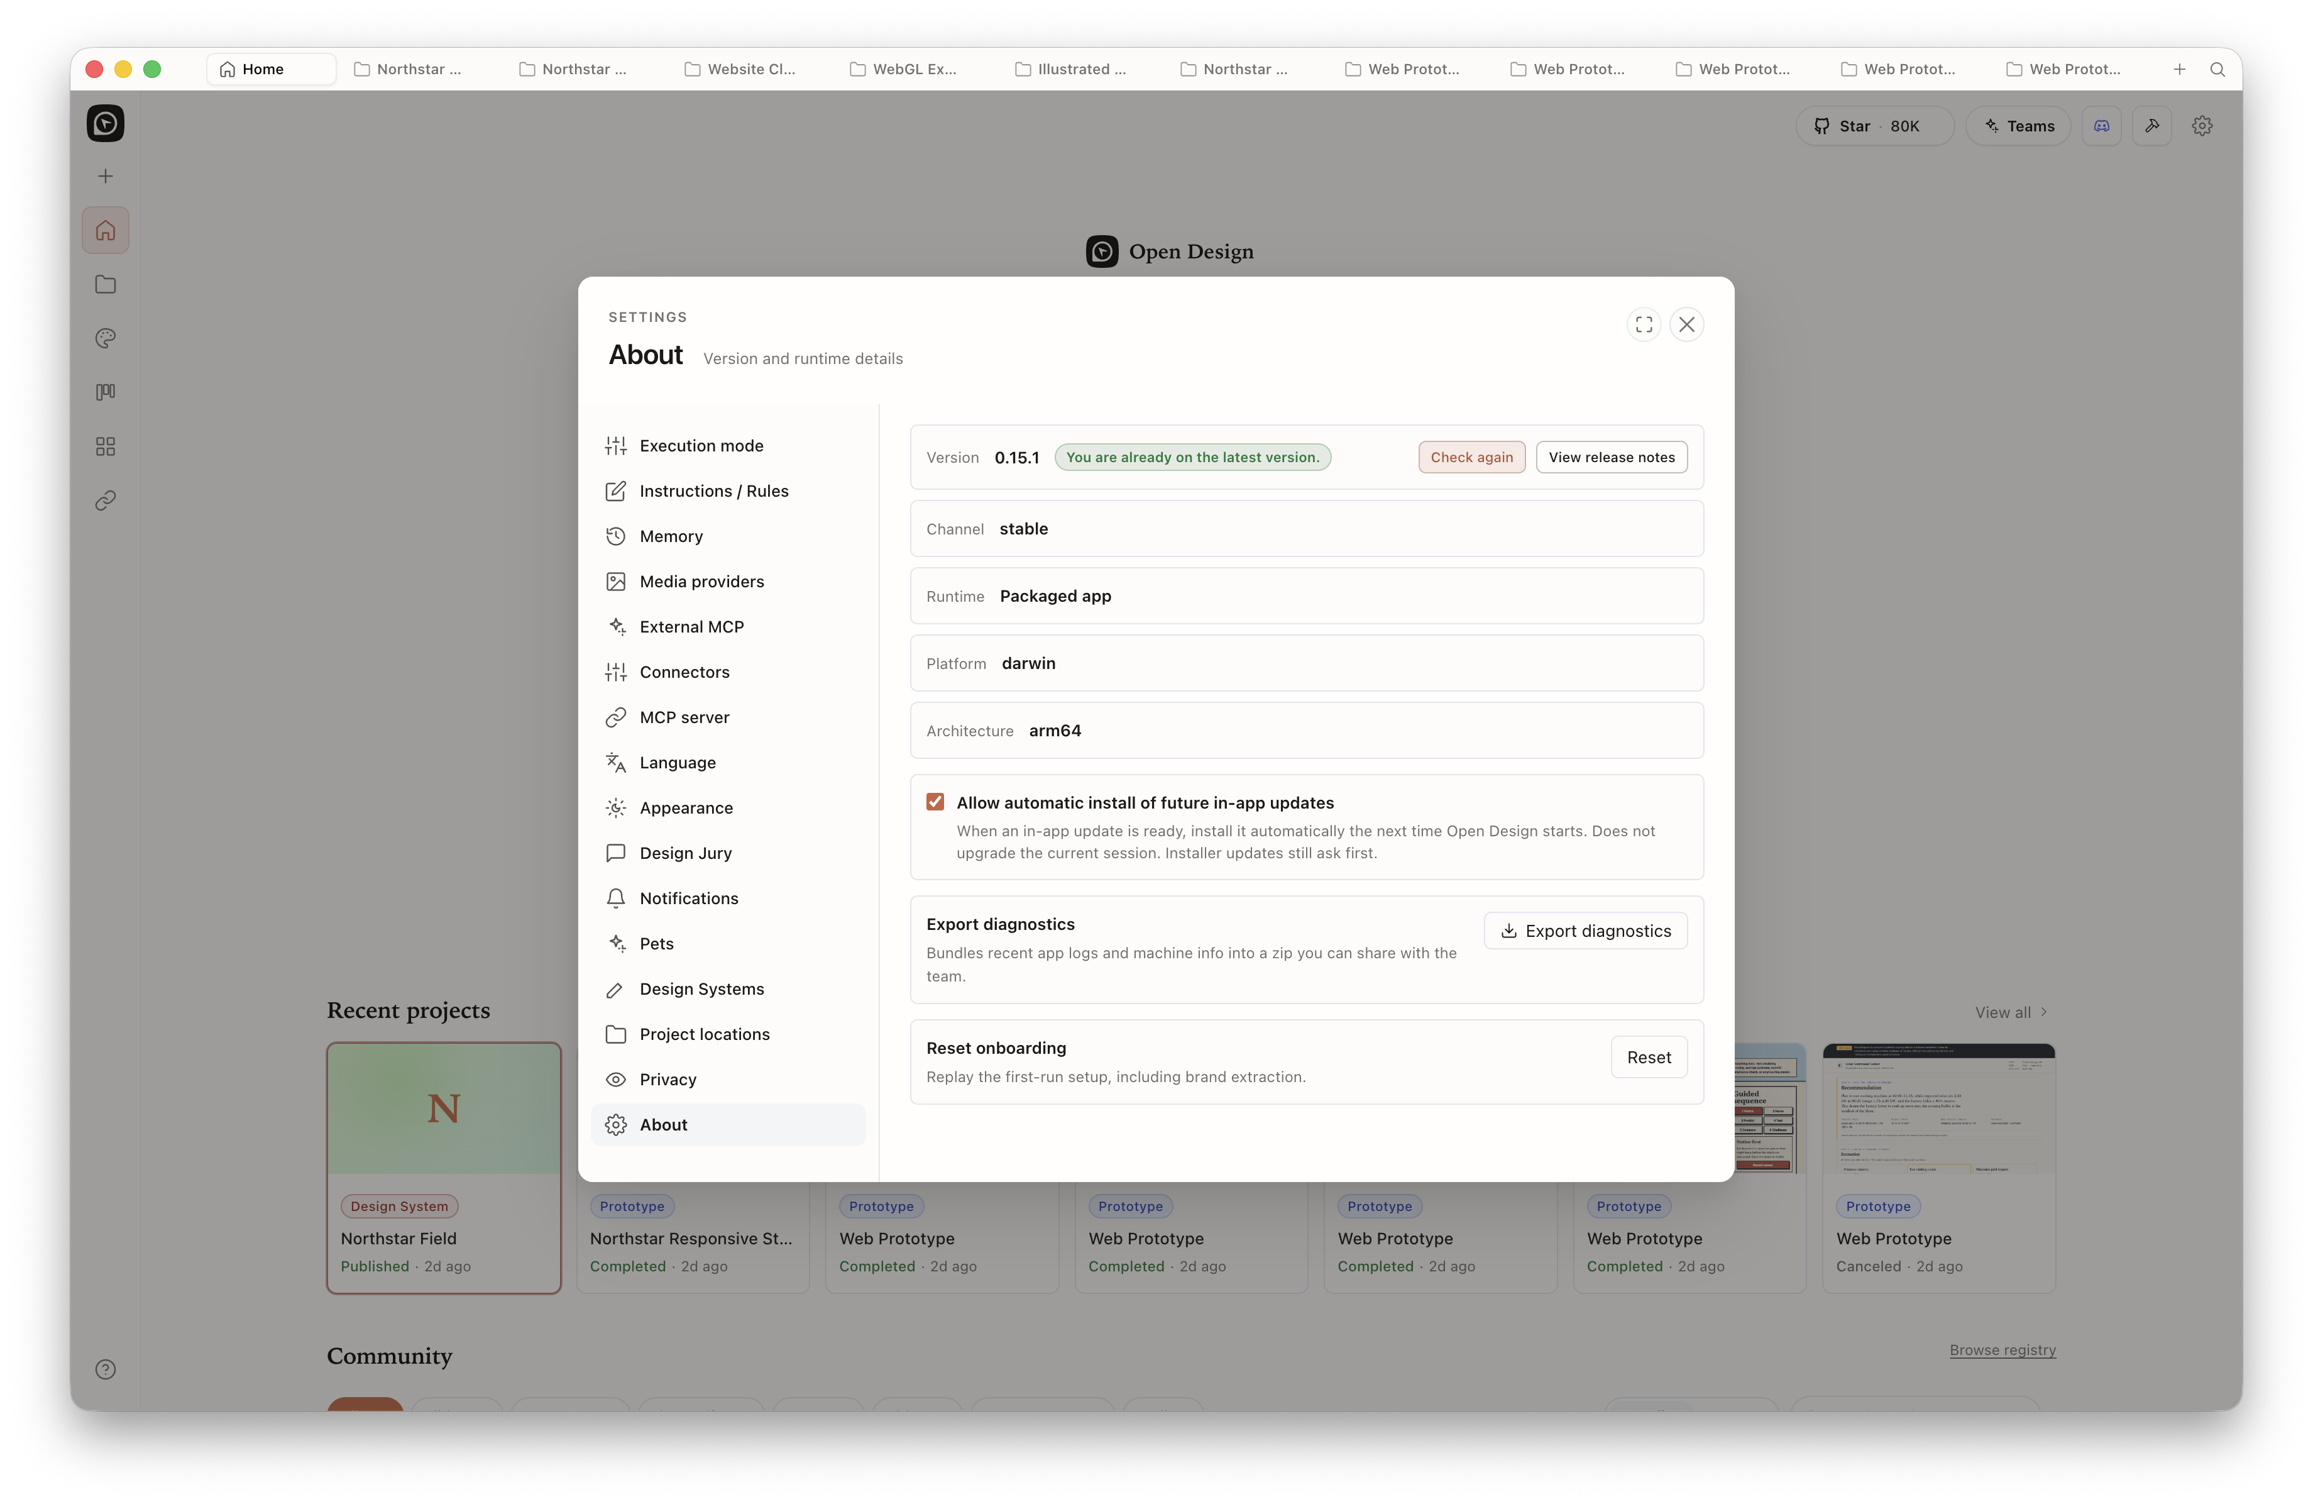Open Media providers settings
The height and width of the screenshot is (1504, 2313).
pyautogui.click(x=727, y=582)
